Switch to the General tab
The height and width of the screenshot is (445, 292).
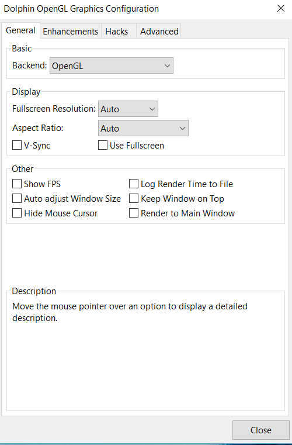[20, 30]
